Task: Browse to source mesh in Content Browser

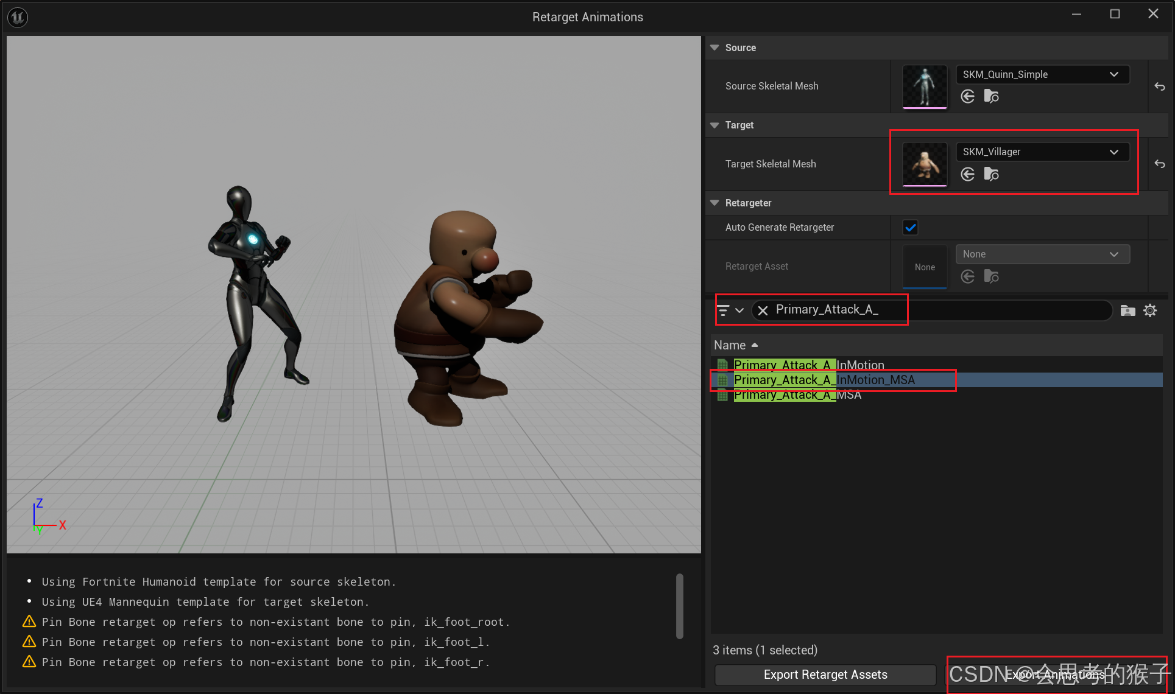Action: (991, 96)
